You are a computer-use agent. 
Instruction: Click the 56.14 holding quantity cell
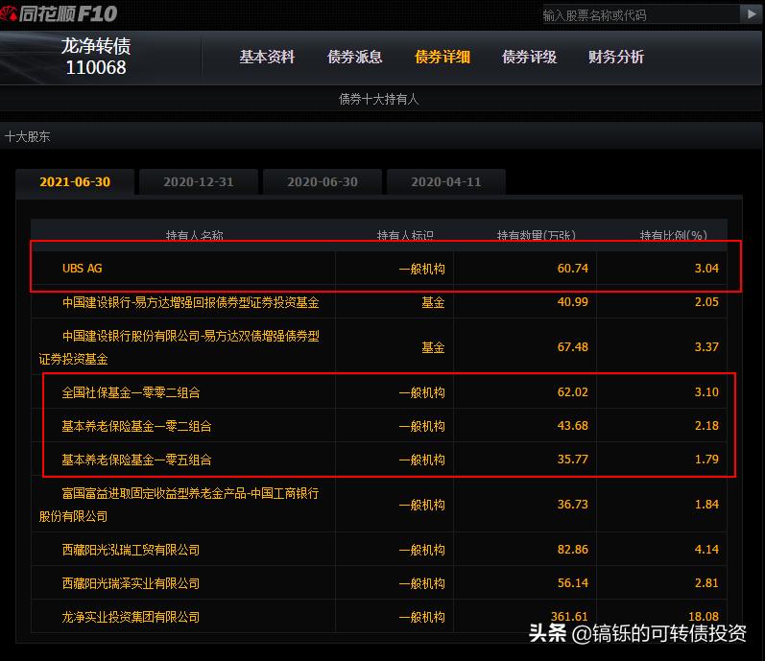coord(573,583)
